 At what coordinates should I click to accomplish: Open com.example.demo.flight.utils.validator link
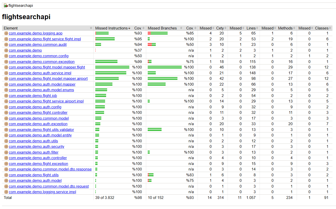pyautogui.click(x=41, y=130)
